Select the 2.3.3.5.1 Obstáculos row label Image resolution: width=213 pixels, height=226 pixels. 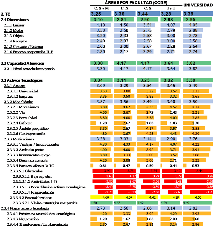[x=26, y=171]
